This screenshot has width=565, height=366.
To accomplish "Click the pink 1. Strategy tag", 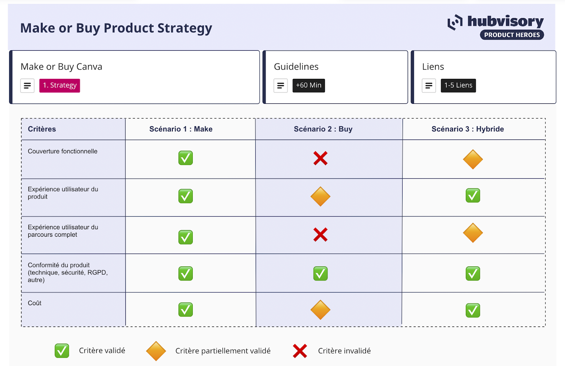I will coord(60,85).
